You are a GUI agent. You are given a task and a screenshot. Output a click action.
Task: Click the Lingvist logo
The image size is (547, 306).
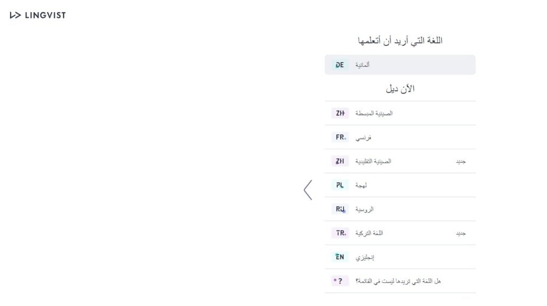click(37, 15)
